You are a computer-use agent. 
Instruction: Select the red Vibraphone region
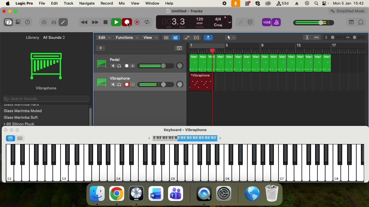pyautogui.click(x=201, y=82)
